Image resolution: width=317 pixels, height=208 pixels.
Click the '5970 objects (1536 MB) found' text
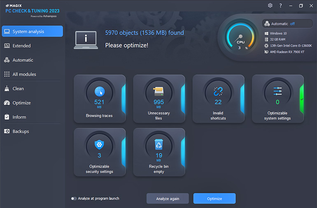[145, 32]
